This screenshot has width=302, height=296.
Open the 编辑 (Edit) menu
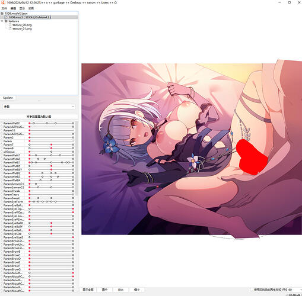click(x=13, y=8)
